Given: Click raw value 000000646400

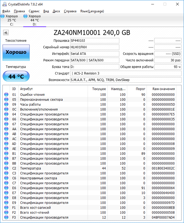Looking at the screenshot, I should [163, 193].
